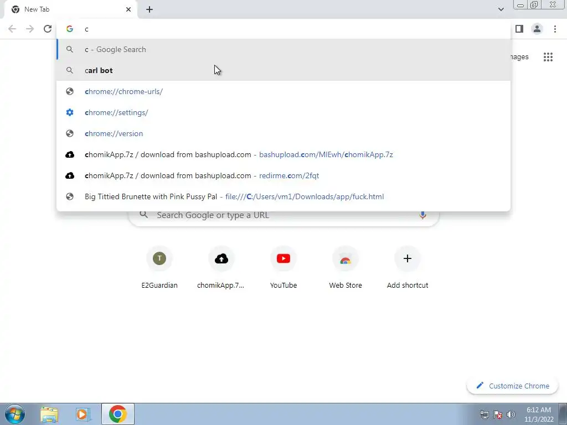This screenshot has width=567, height=425.
Task: Open the profile avatar menu
Action: coord(537,29)
